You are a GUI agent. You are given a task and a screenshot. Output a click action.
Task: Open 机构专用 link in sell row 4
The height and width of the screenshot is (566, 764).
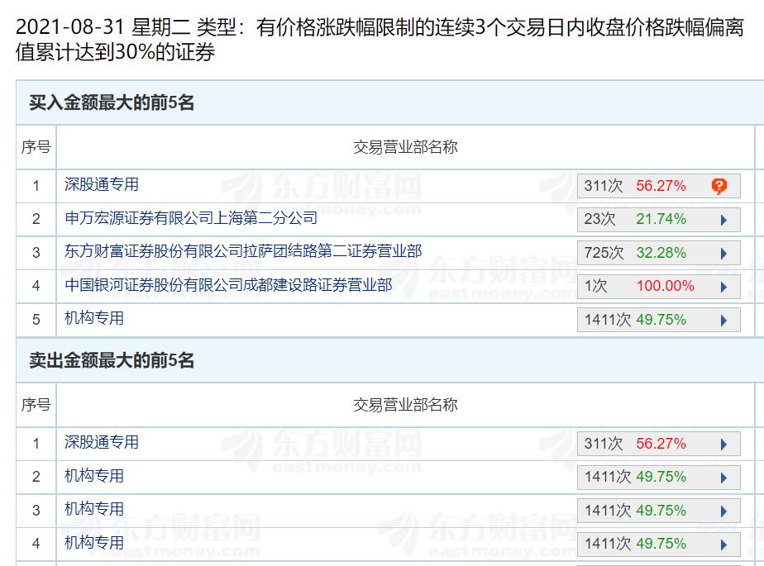pyautogui.click(x=94, y=543)
